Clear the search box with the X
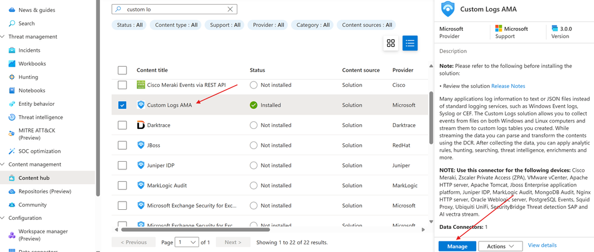594x252 pixels. pyautogui.click(x=230, y=9)
